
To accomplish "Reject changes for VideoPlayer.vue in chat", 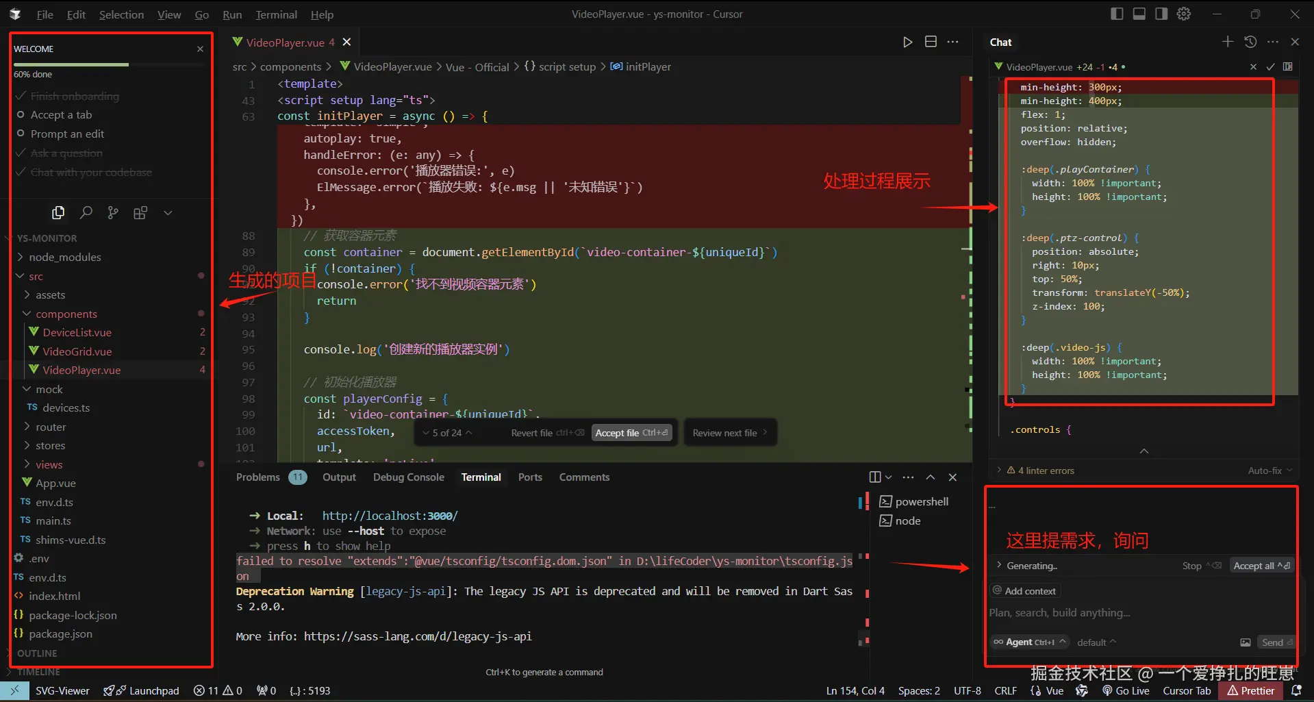I will [x=1253, y=66].
